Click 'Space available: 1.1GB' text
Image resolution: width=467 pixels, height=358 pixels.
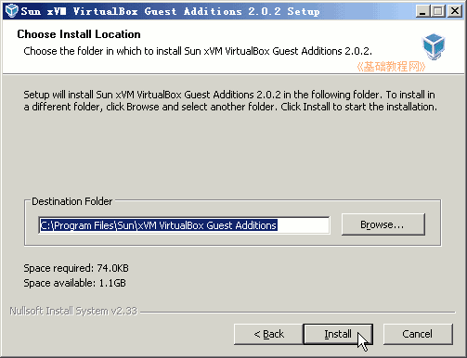(75, 283)
